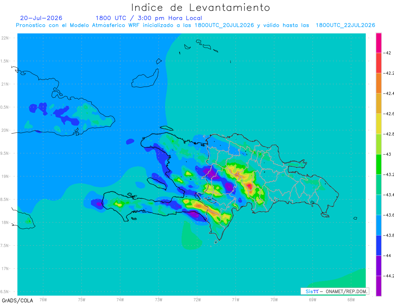394x304 pixels.
Task: Click the colorbar value "-44"
Action: (387, 255)
